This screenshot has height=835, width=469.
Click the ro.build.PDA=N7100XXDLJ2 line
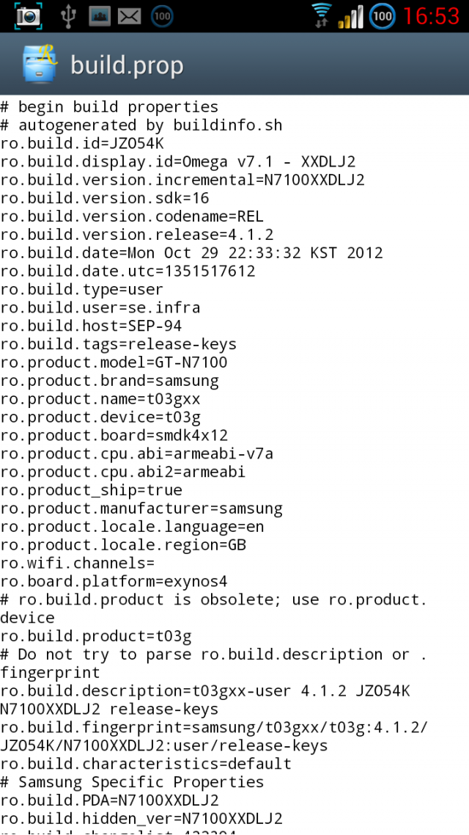pos(109,801)
